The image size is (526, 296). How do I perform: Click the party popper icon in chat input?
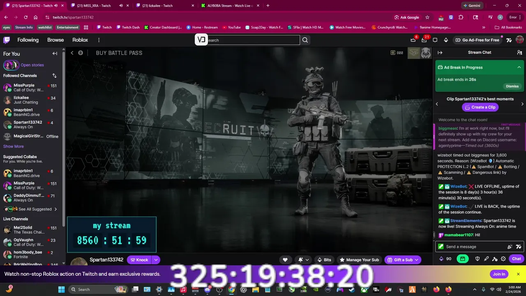[x=510, y=247]
